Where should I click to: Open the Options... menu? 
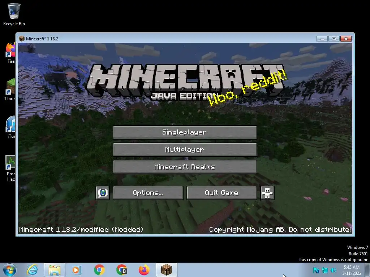(148, 193)
